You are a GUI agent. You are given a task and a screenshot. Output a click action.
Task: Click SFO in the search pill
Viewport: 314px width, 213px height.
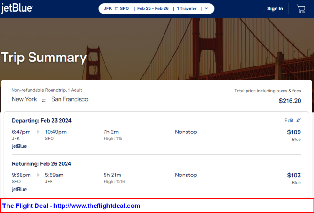[124, 8]
